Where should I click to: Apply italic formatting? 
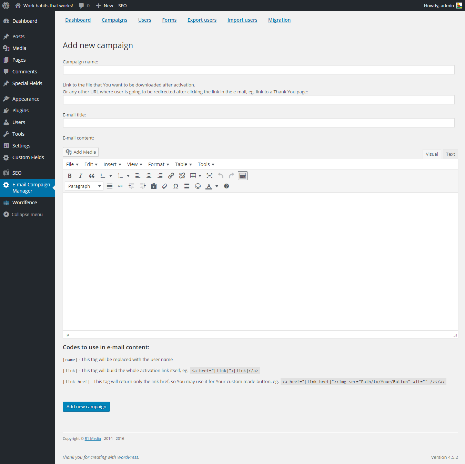[81, 176]
